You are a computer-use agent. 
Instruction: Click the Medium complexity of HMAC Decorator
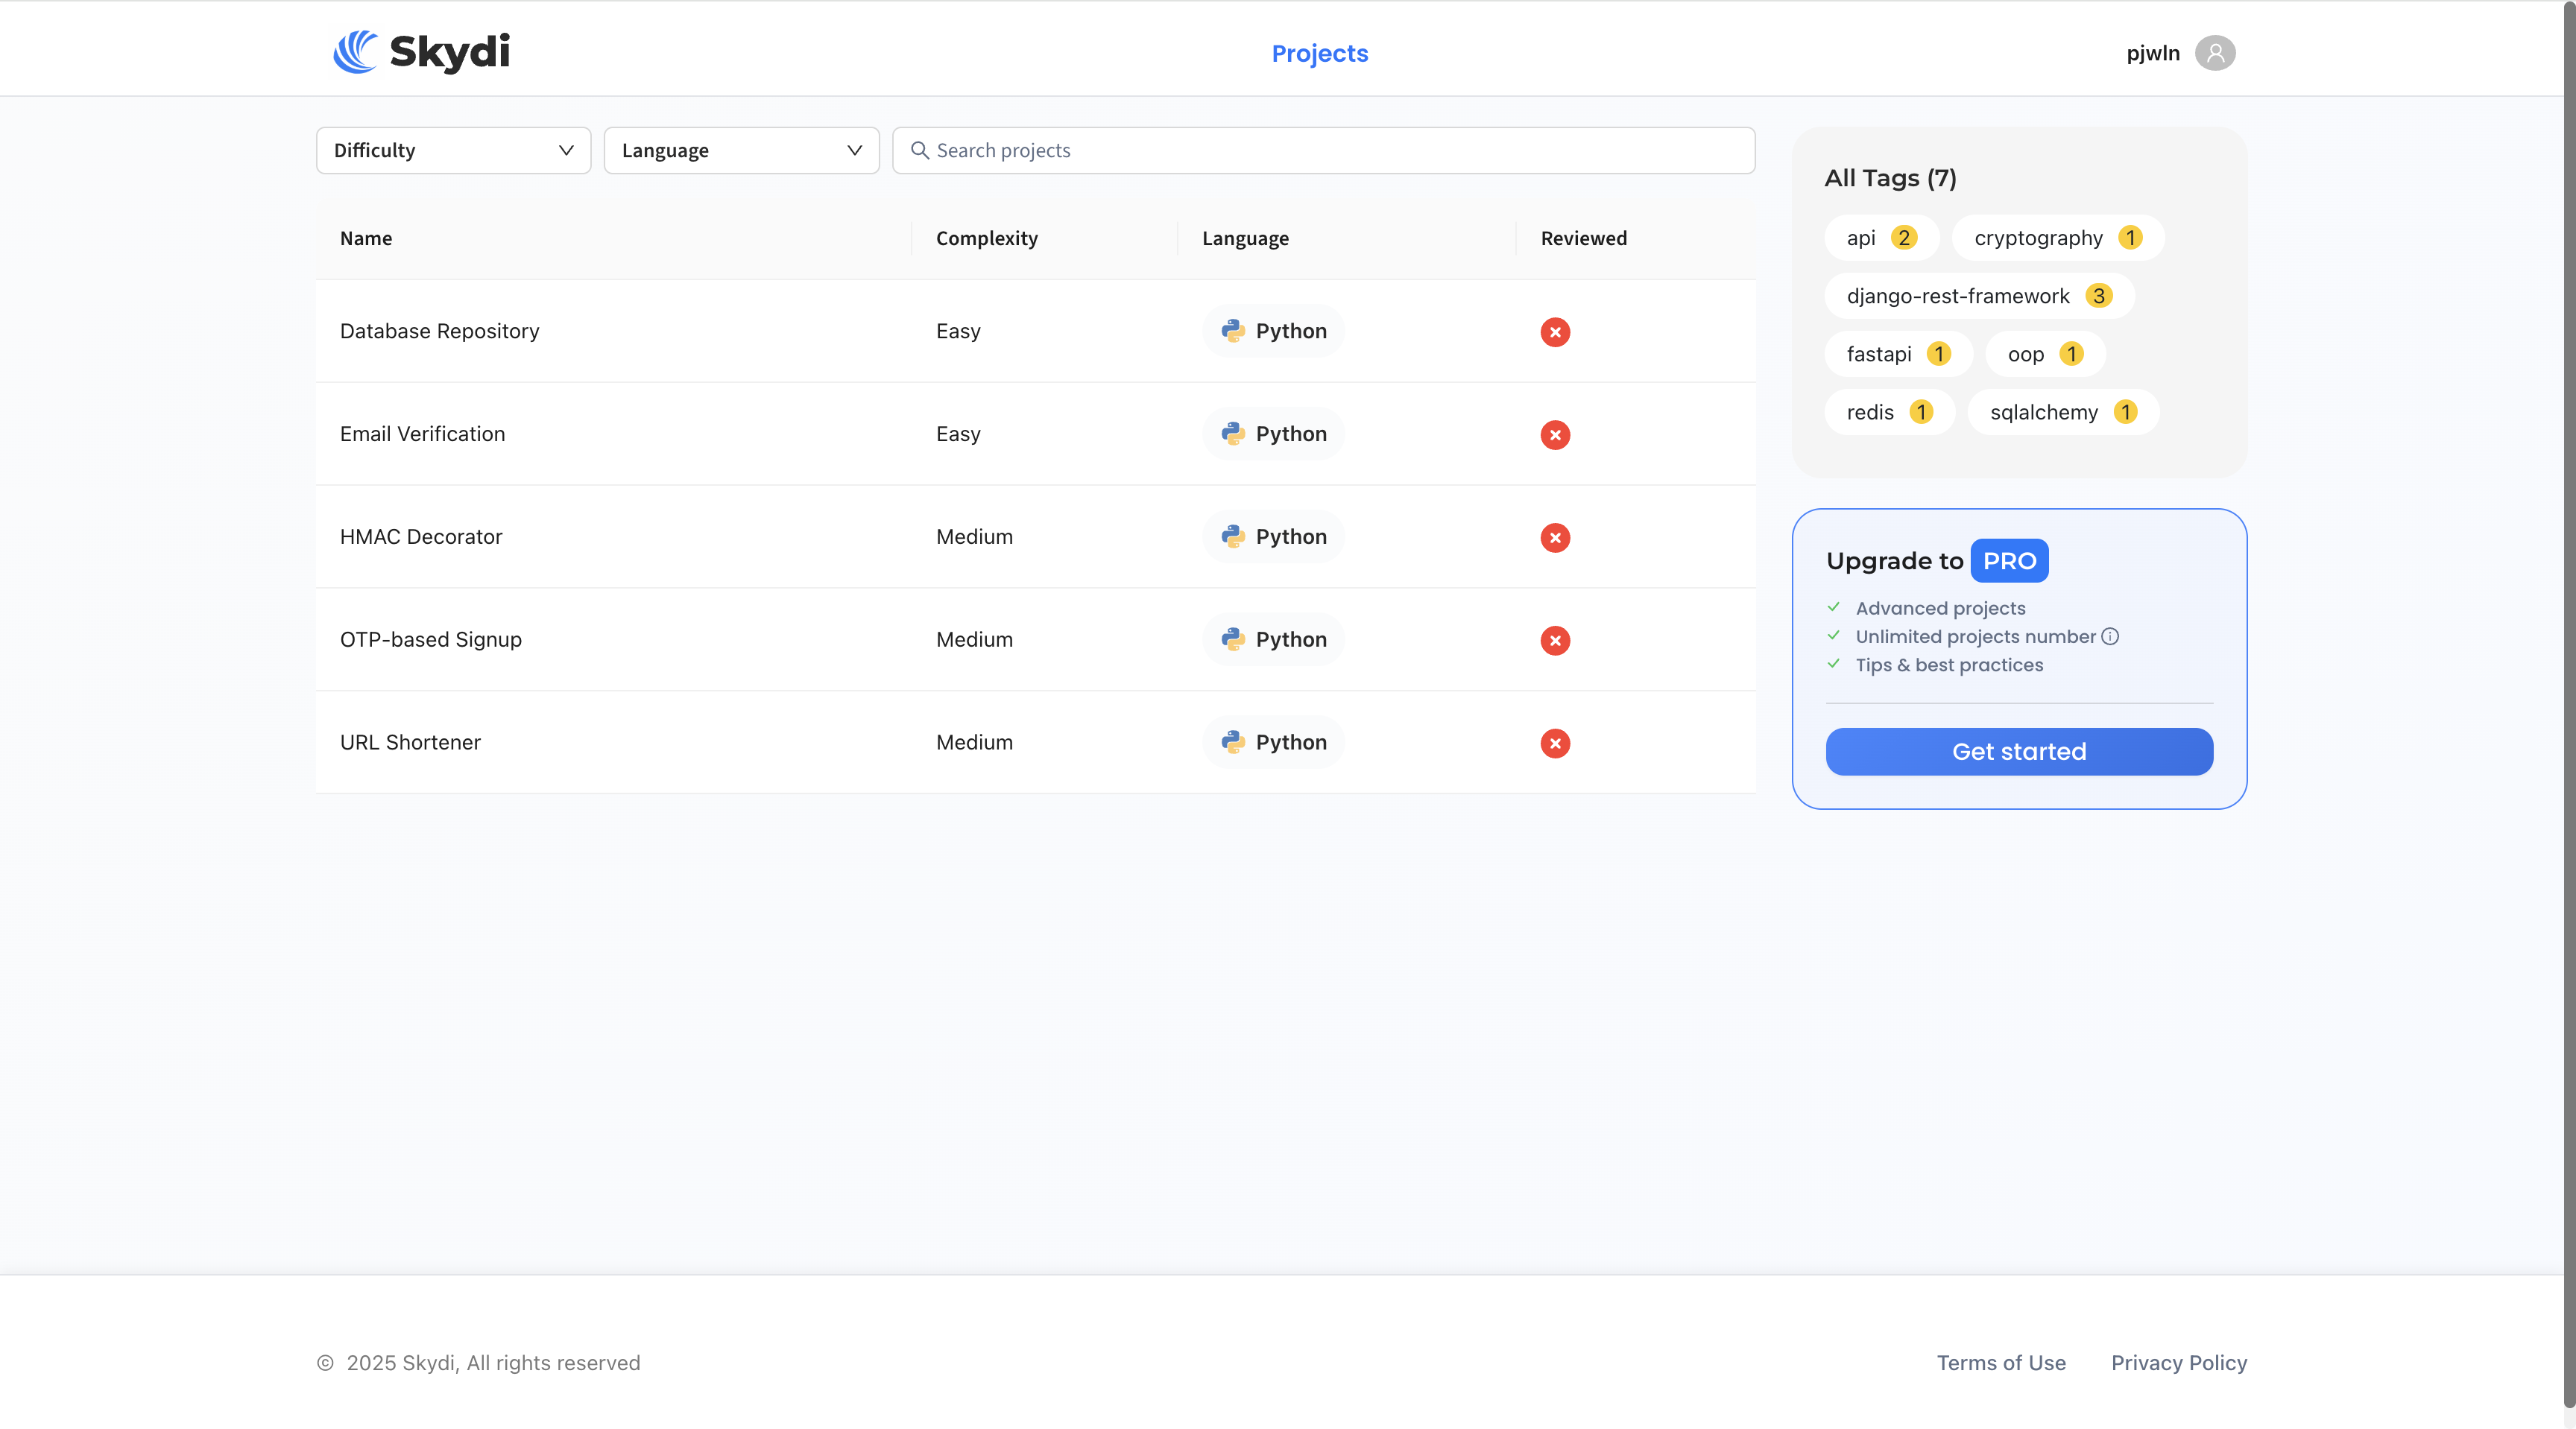tap(974, 536)
